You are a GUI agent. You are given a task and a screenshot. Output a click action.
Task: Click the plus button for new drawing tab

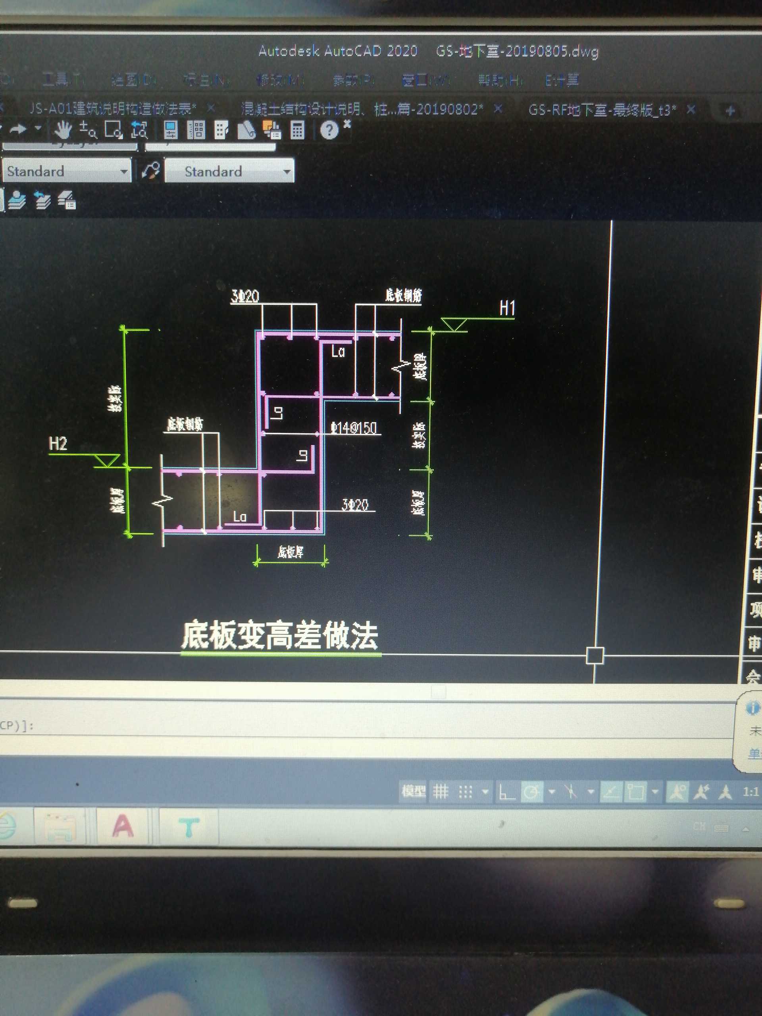tap(730, 111)
